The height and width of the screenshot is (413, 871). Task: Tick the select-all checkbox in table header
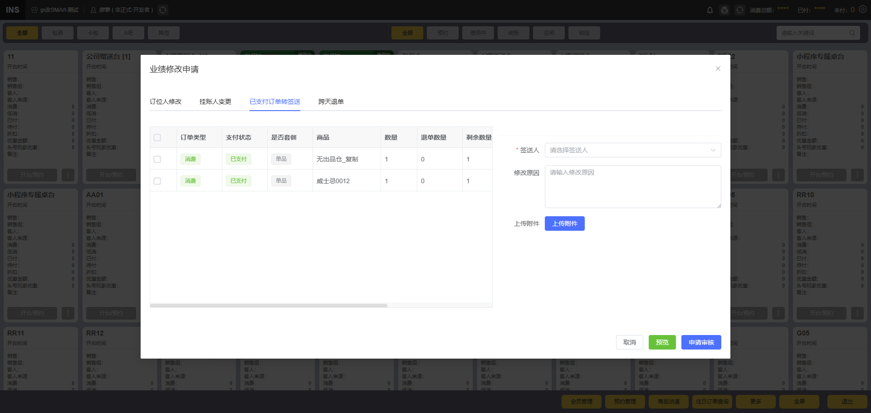pyautogui.click(x=157, y=137)
